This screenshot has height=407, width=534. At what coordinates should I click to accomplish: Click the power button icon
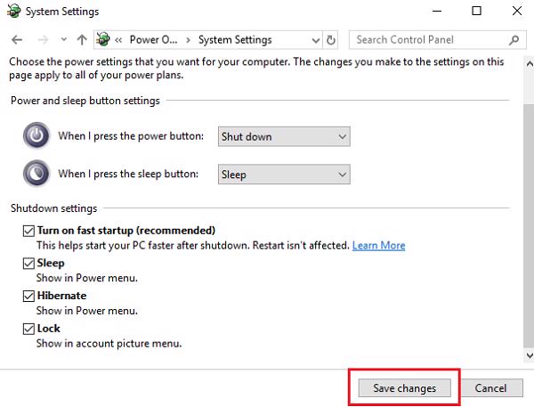[x=36, y=136]
